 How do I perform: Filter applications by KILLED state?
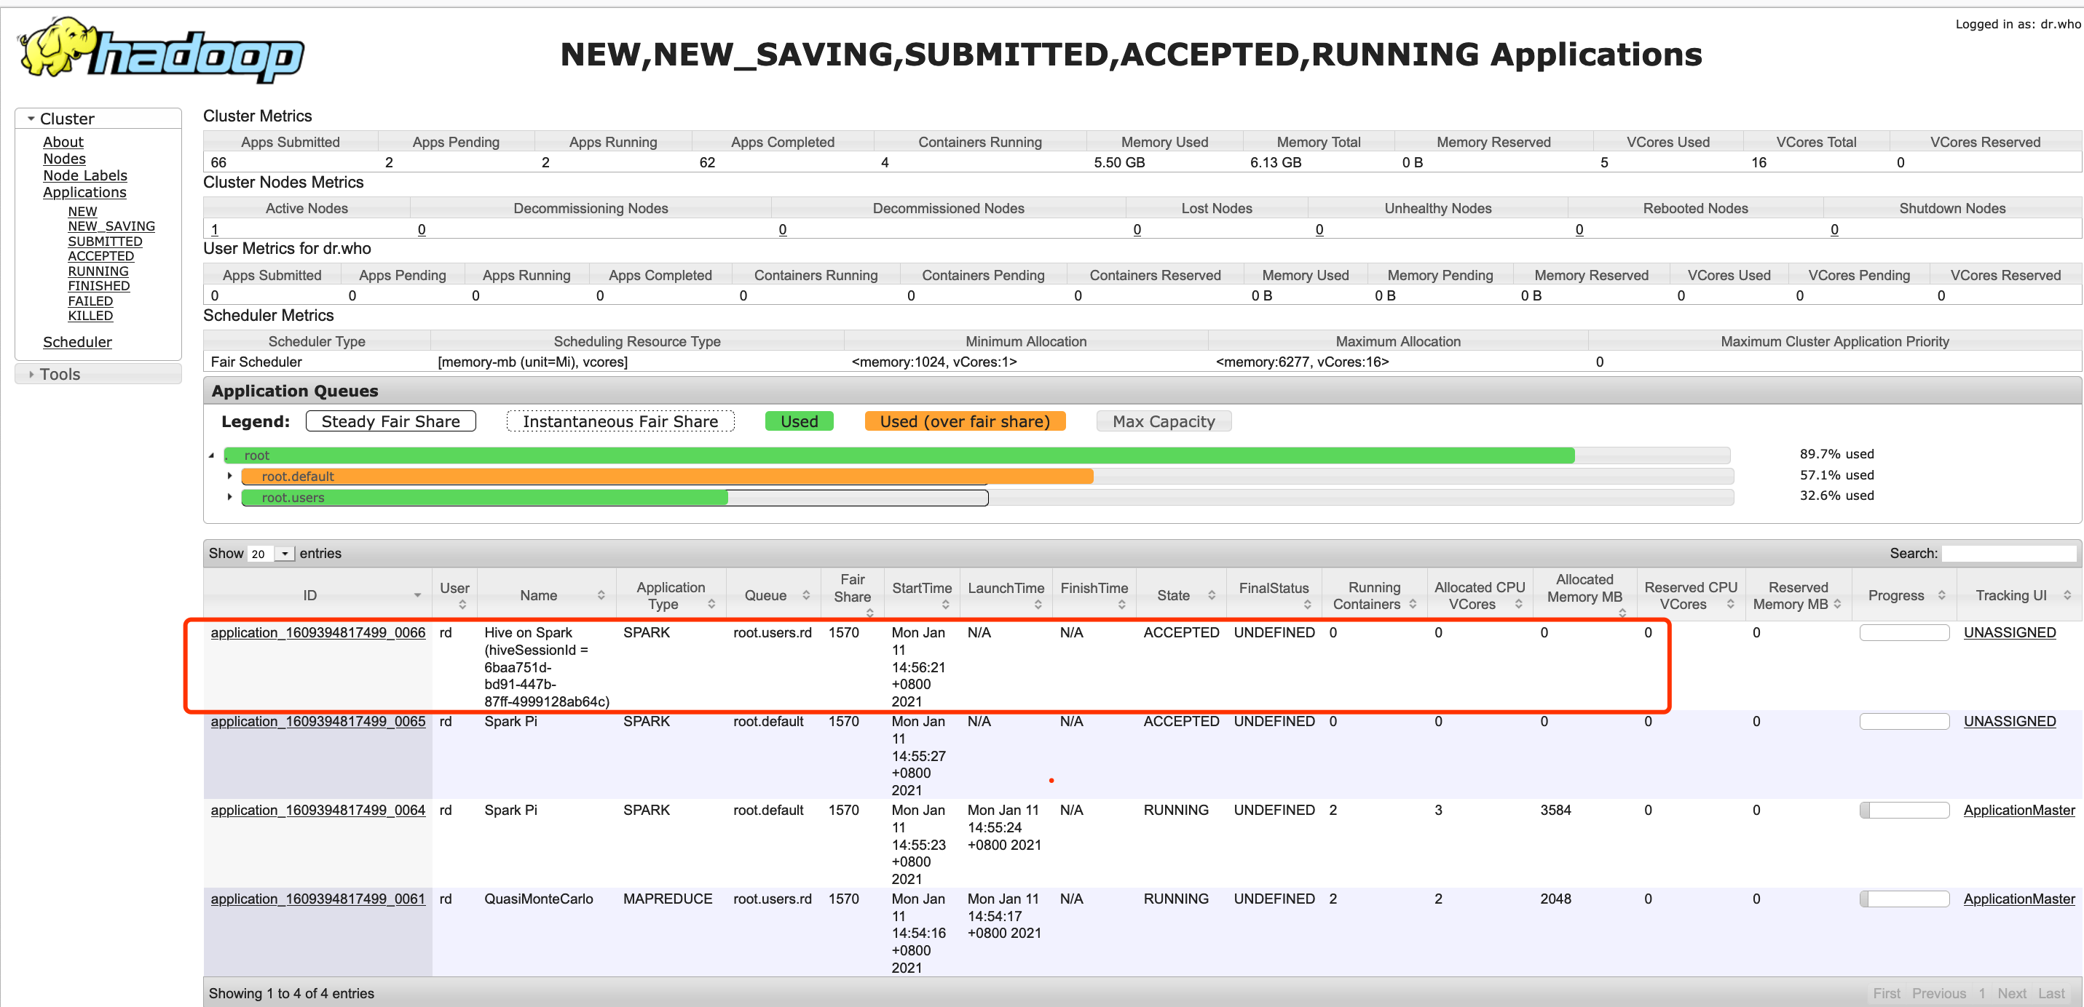coord(90,315)
